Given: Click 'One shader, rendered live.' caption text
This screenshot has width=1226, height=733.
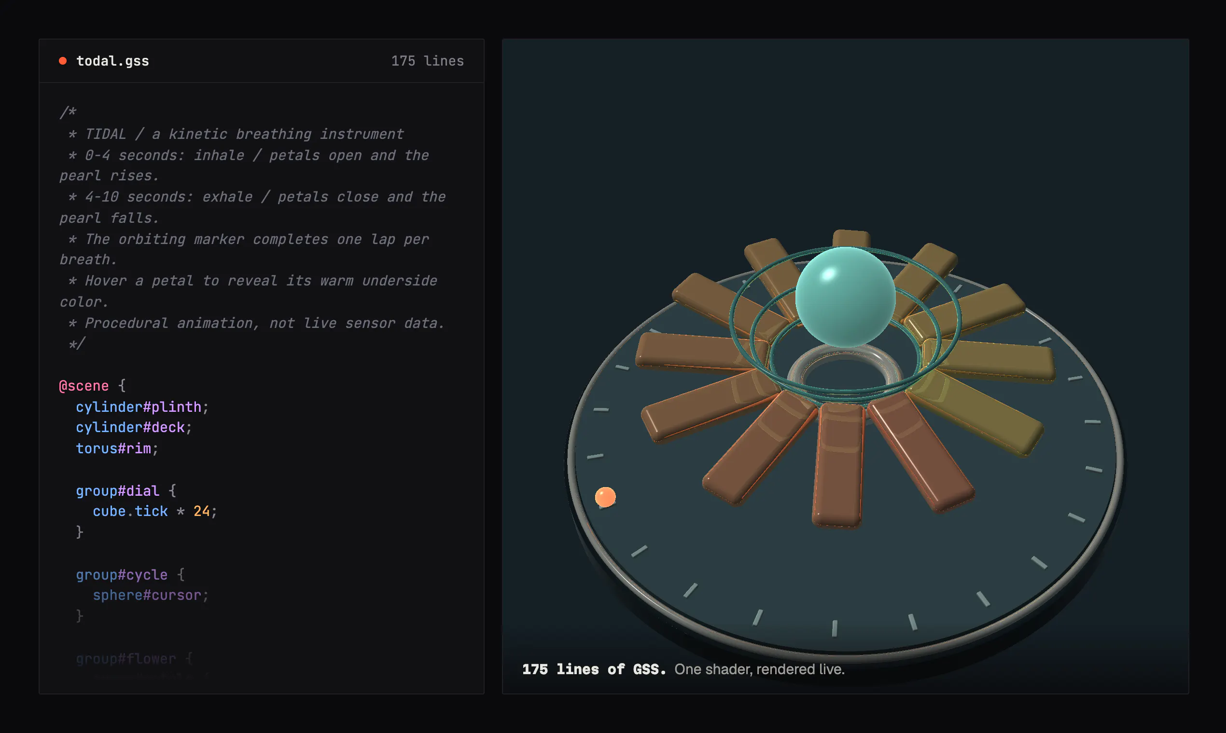Looking at the screenshot, I should coord(759,669).
